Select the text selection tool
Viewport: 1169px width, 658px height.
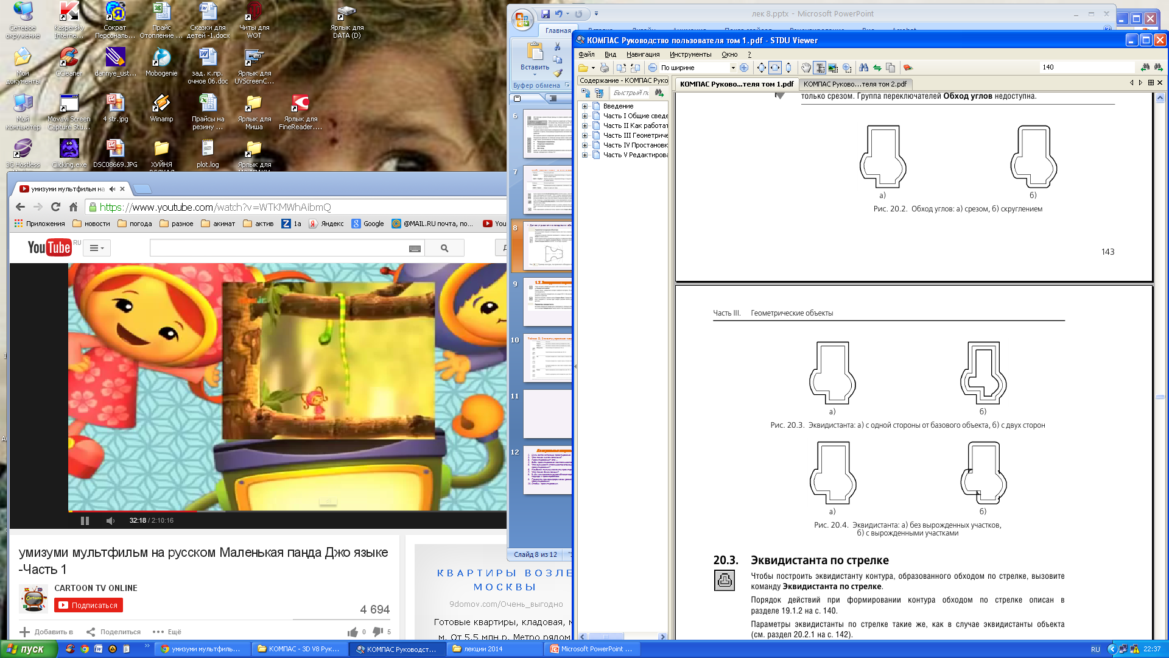pos(820,68)
